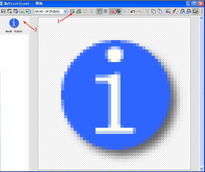This screenshot has height=172, width=205.
Task: Click the Save floppy disk icon
Action: tap(3, 11)
